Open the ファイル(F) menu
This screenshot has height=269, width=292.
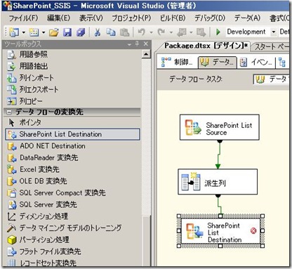(x=23, y=18)
